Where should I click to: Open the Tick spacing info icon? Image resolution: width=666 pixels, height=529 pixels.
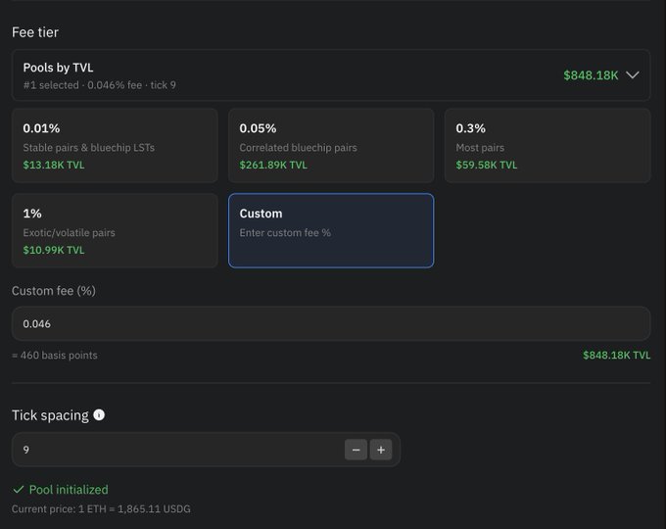[99, 414]
